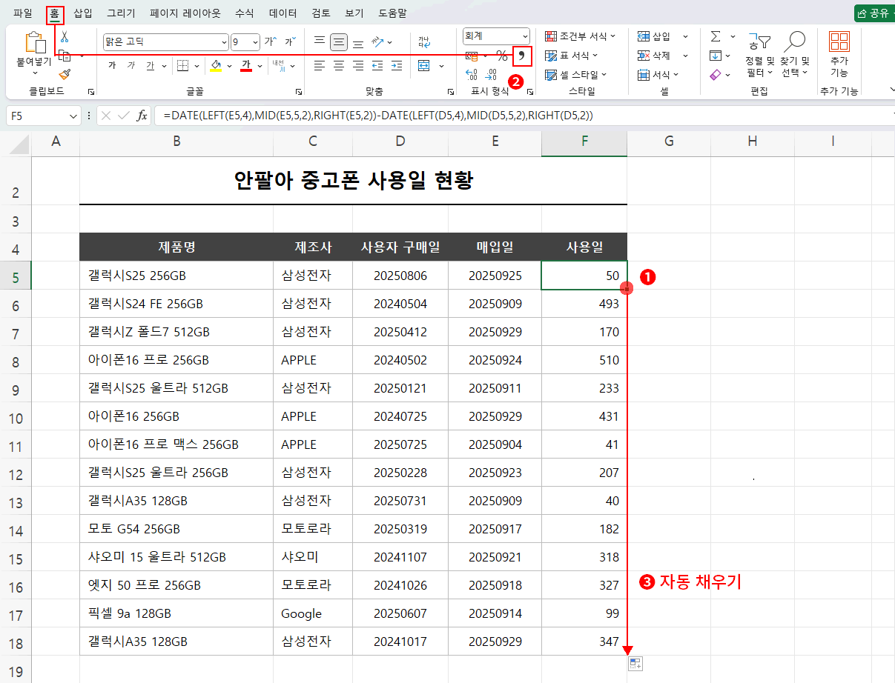Select the Format Painter brush icon

pyautogui.click(x=65, y=74)
